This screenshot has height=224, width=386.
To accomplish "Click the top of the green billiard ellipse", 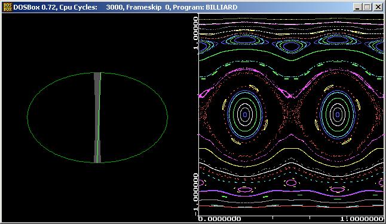I will point(97,72).
